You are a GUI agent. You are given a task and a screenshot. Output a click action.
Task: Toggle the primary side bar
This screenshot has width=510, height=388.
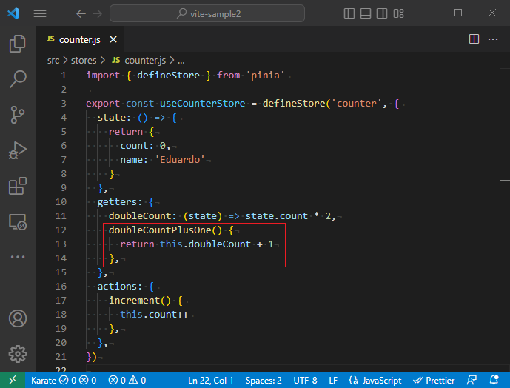(349, 13)
